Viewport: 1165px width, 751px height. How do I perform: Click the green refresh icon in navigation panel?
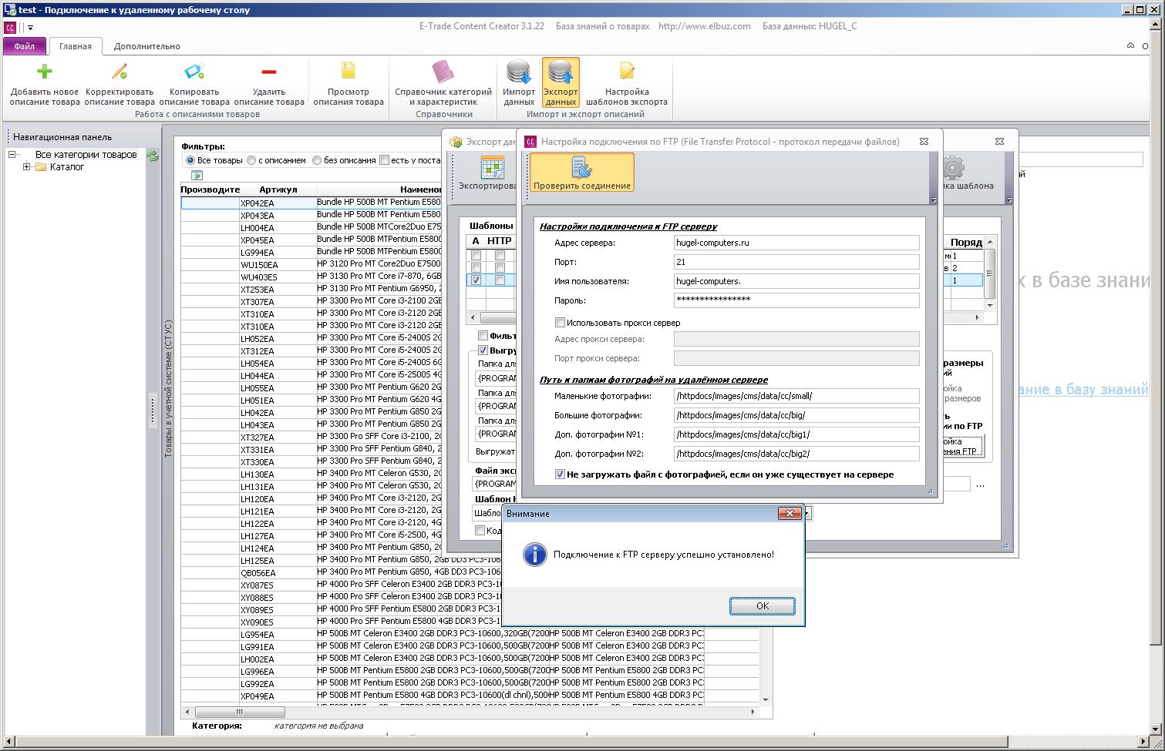(x=153, y=156)
